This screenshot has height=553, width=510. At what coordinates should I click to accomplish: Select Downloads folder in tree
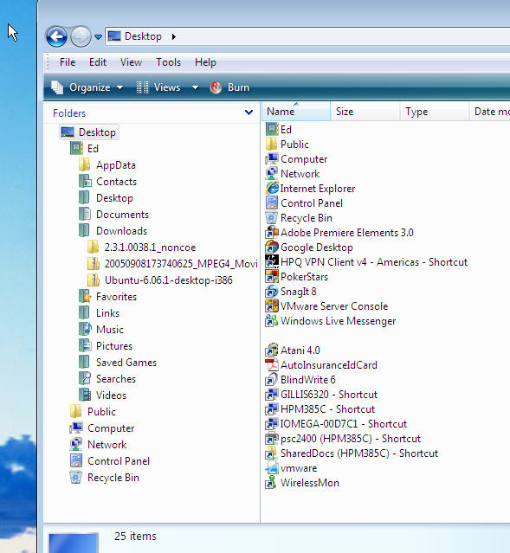(113, 231)
